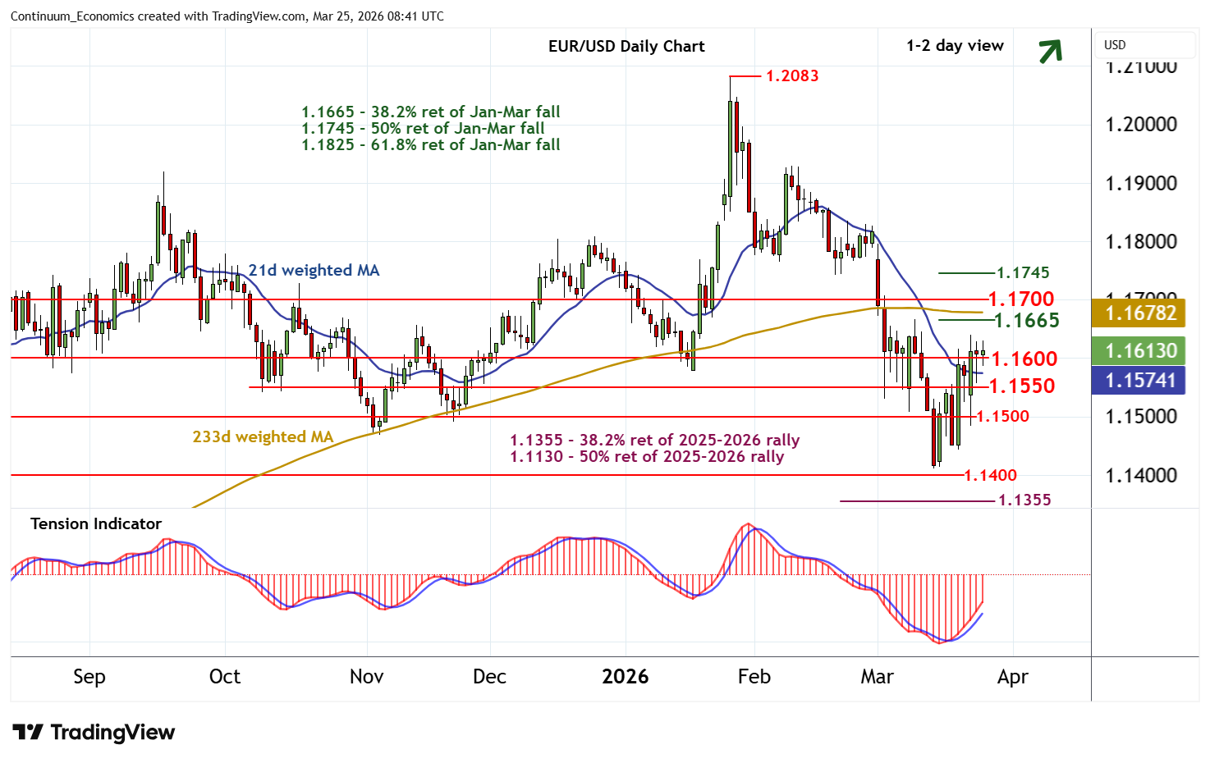Viewport: 1210px width, 763px height.
Task: Click the TradingView logo at bottom left
Action: (x=94, y=732)
